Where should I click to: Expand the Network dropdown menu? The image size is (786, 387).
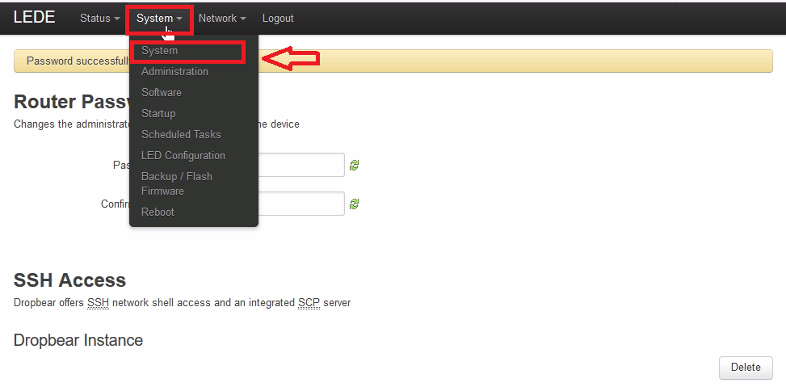pyautogui.click(x=222, y=18)
